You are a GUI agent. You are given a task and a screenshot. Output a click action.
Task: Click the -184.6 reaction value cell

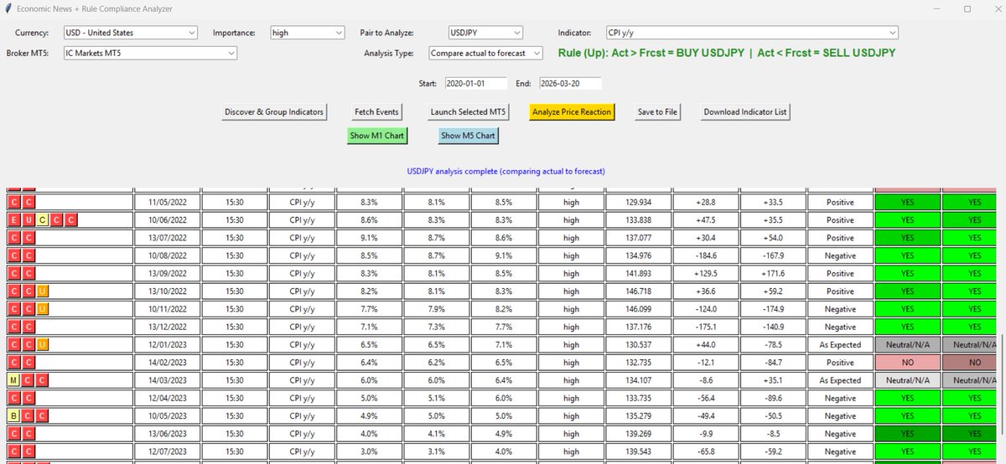click(706, 255)
